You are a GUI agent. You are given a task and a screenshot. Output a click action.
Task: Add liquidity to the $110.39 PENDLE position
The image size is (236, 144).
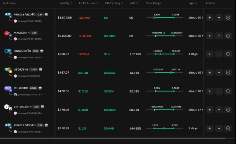coord(209,129)
